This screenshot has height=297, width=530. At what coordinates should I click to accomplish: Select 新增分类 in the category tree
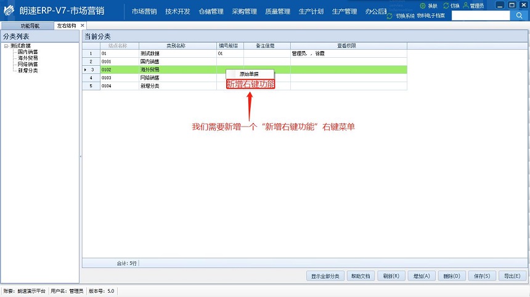pos(28,70)
